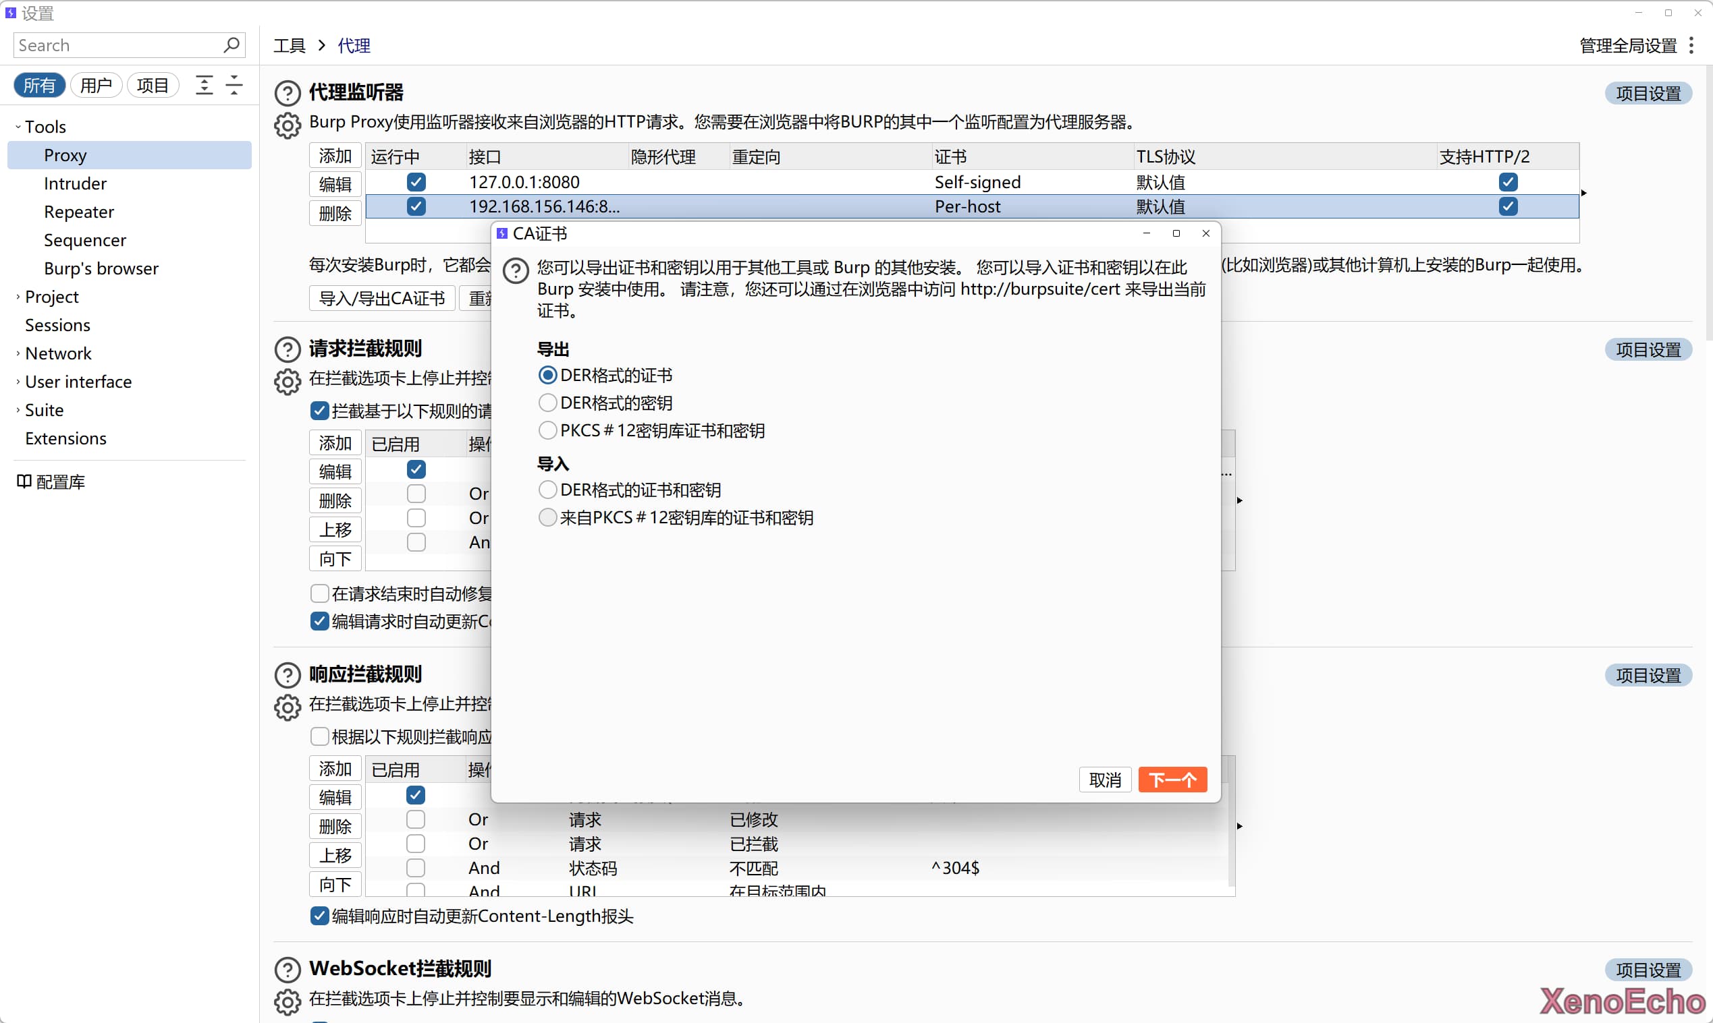Click 取消 to cancel the dialog
The image size is (1713, 1023).
(1104, 780)
